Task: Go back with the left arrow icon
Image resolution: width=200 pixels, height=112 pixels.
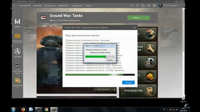Action: [14, 6]
